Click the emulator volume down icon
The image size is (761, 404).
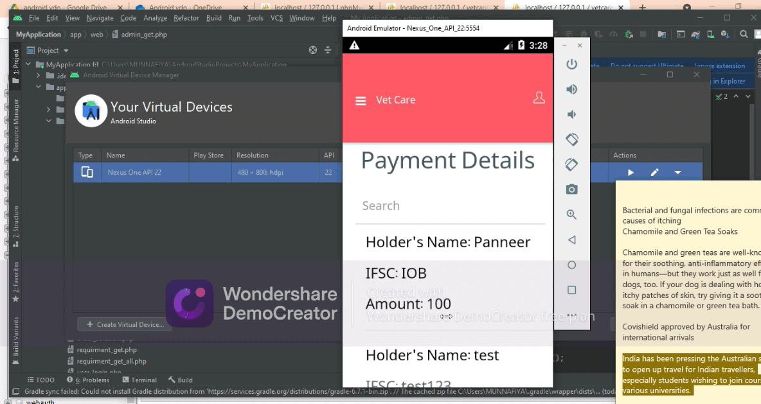point(571,114)
